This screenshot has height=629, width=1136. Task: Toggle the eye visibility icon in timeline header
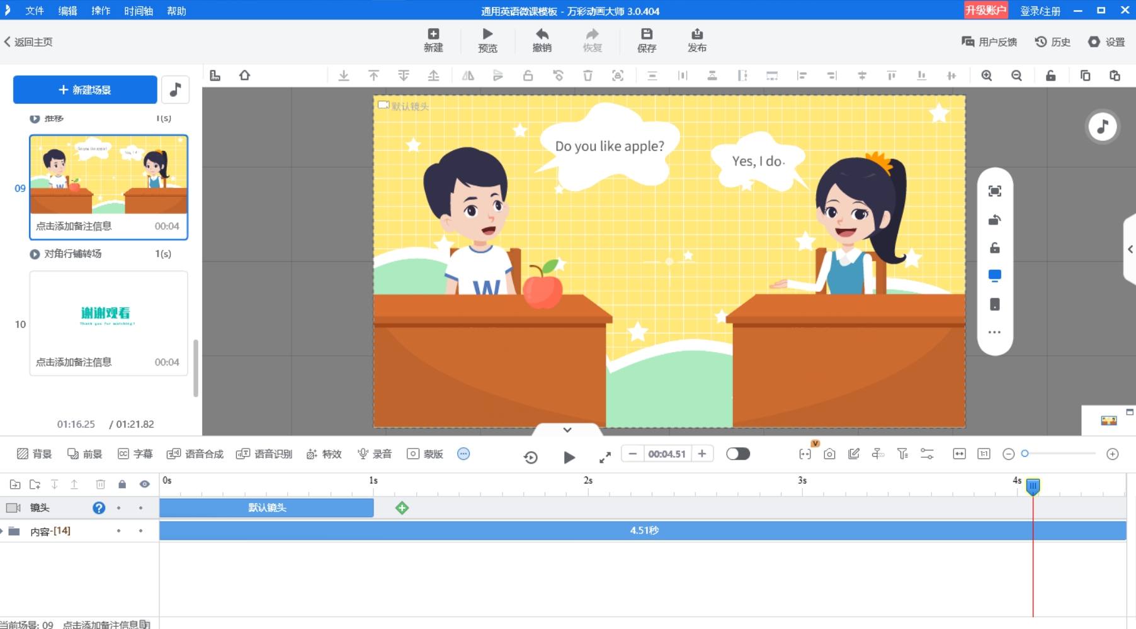coord(144,484)
